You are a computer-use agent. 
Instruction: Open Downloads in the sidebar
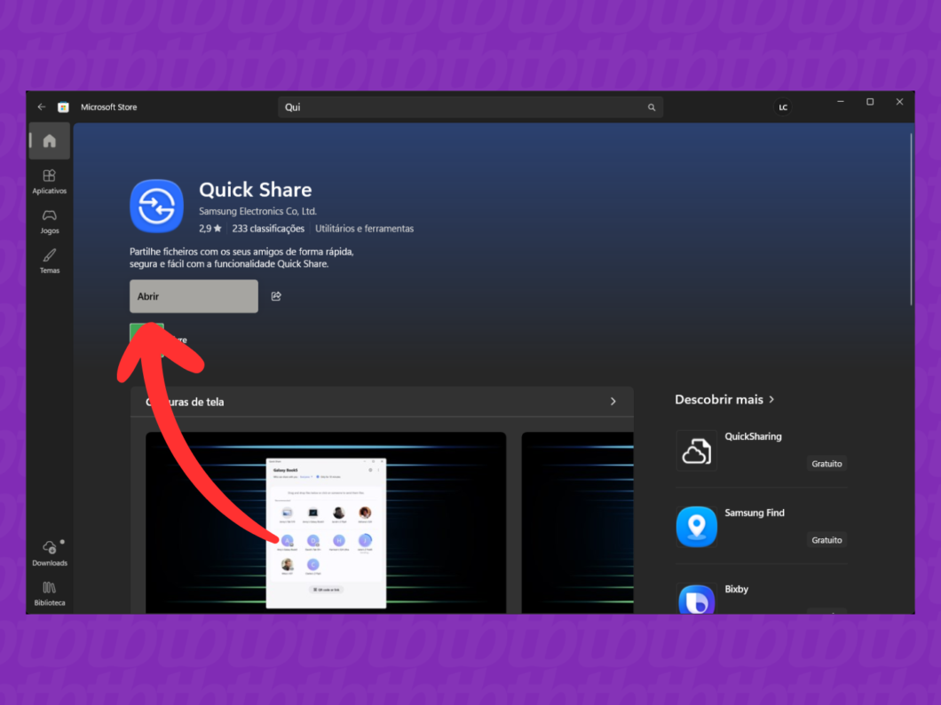click(x=49, y=553)
